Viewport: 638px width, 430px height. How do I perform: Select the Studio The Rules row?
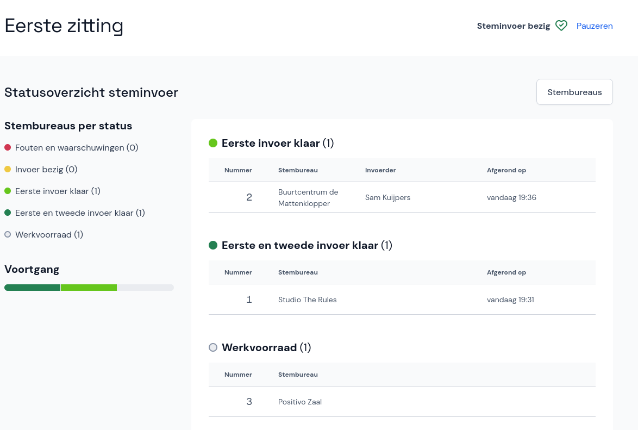[402, 300]
